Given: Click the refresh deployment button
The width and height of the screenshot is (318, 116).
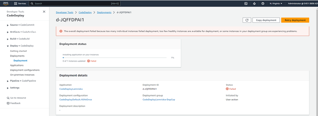Looking at the screenshot, I should (x=247, y=20).
